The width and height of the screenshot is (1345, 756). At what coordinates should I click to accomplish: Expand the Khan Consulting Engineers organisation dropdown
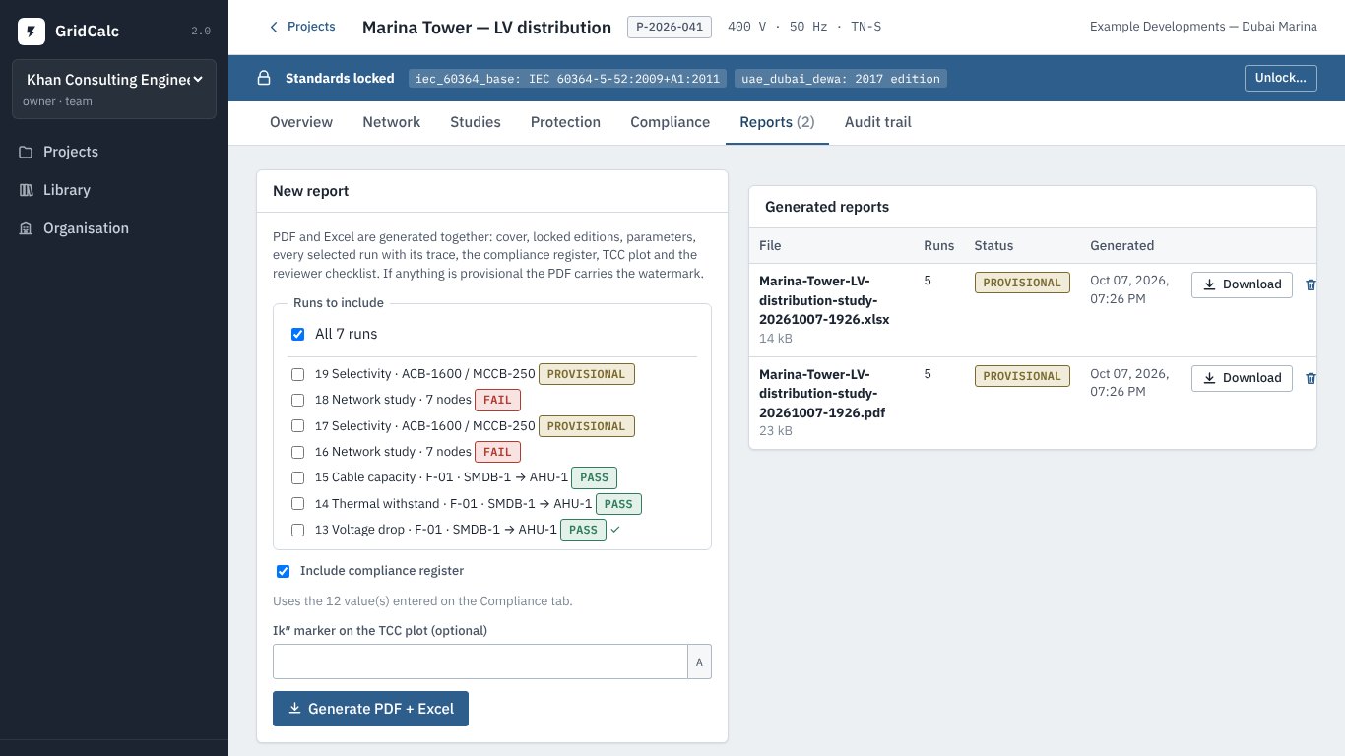pos(114,80)
